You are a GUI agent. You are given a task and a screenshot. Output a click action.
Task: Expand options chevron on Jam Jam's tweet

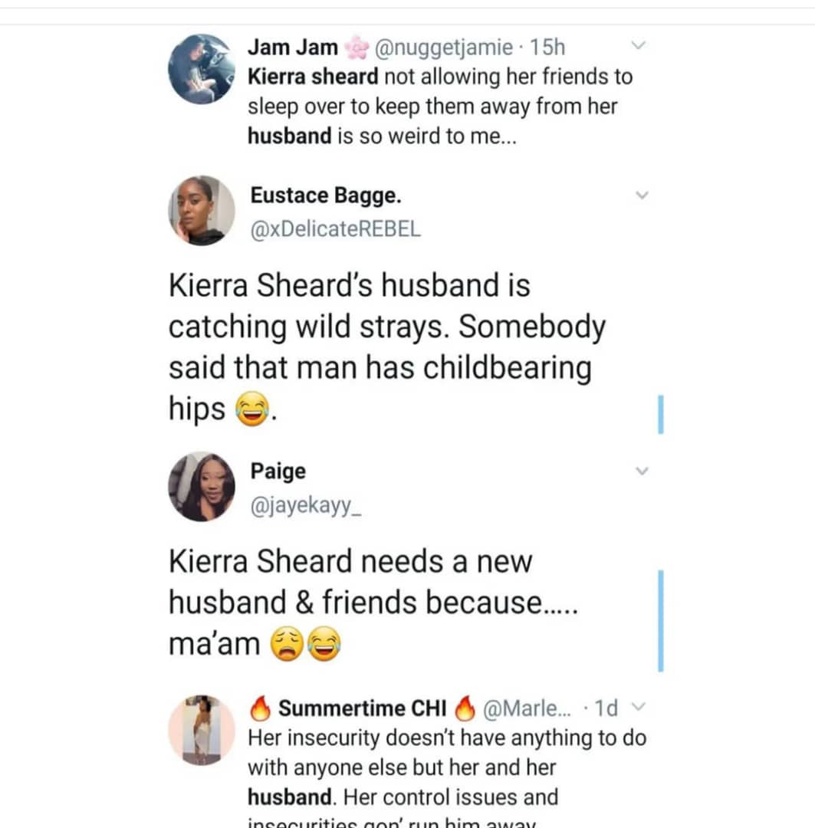point(639,48)
